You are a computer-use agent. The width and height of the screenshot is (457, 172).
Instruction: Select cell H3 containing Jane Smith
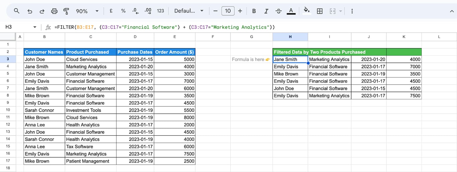coord(290,59)
